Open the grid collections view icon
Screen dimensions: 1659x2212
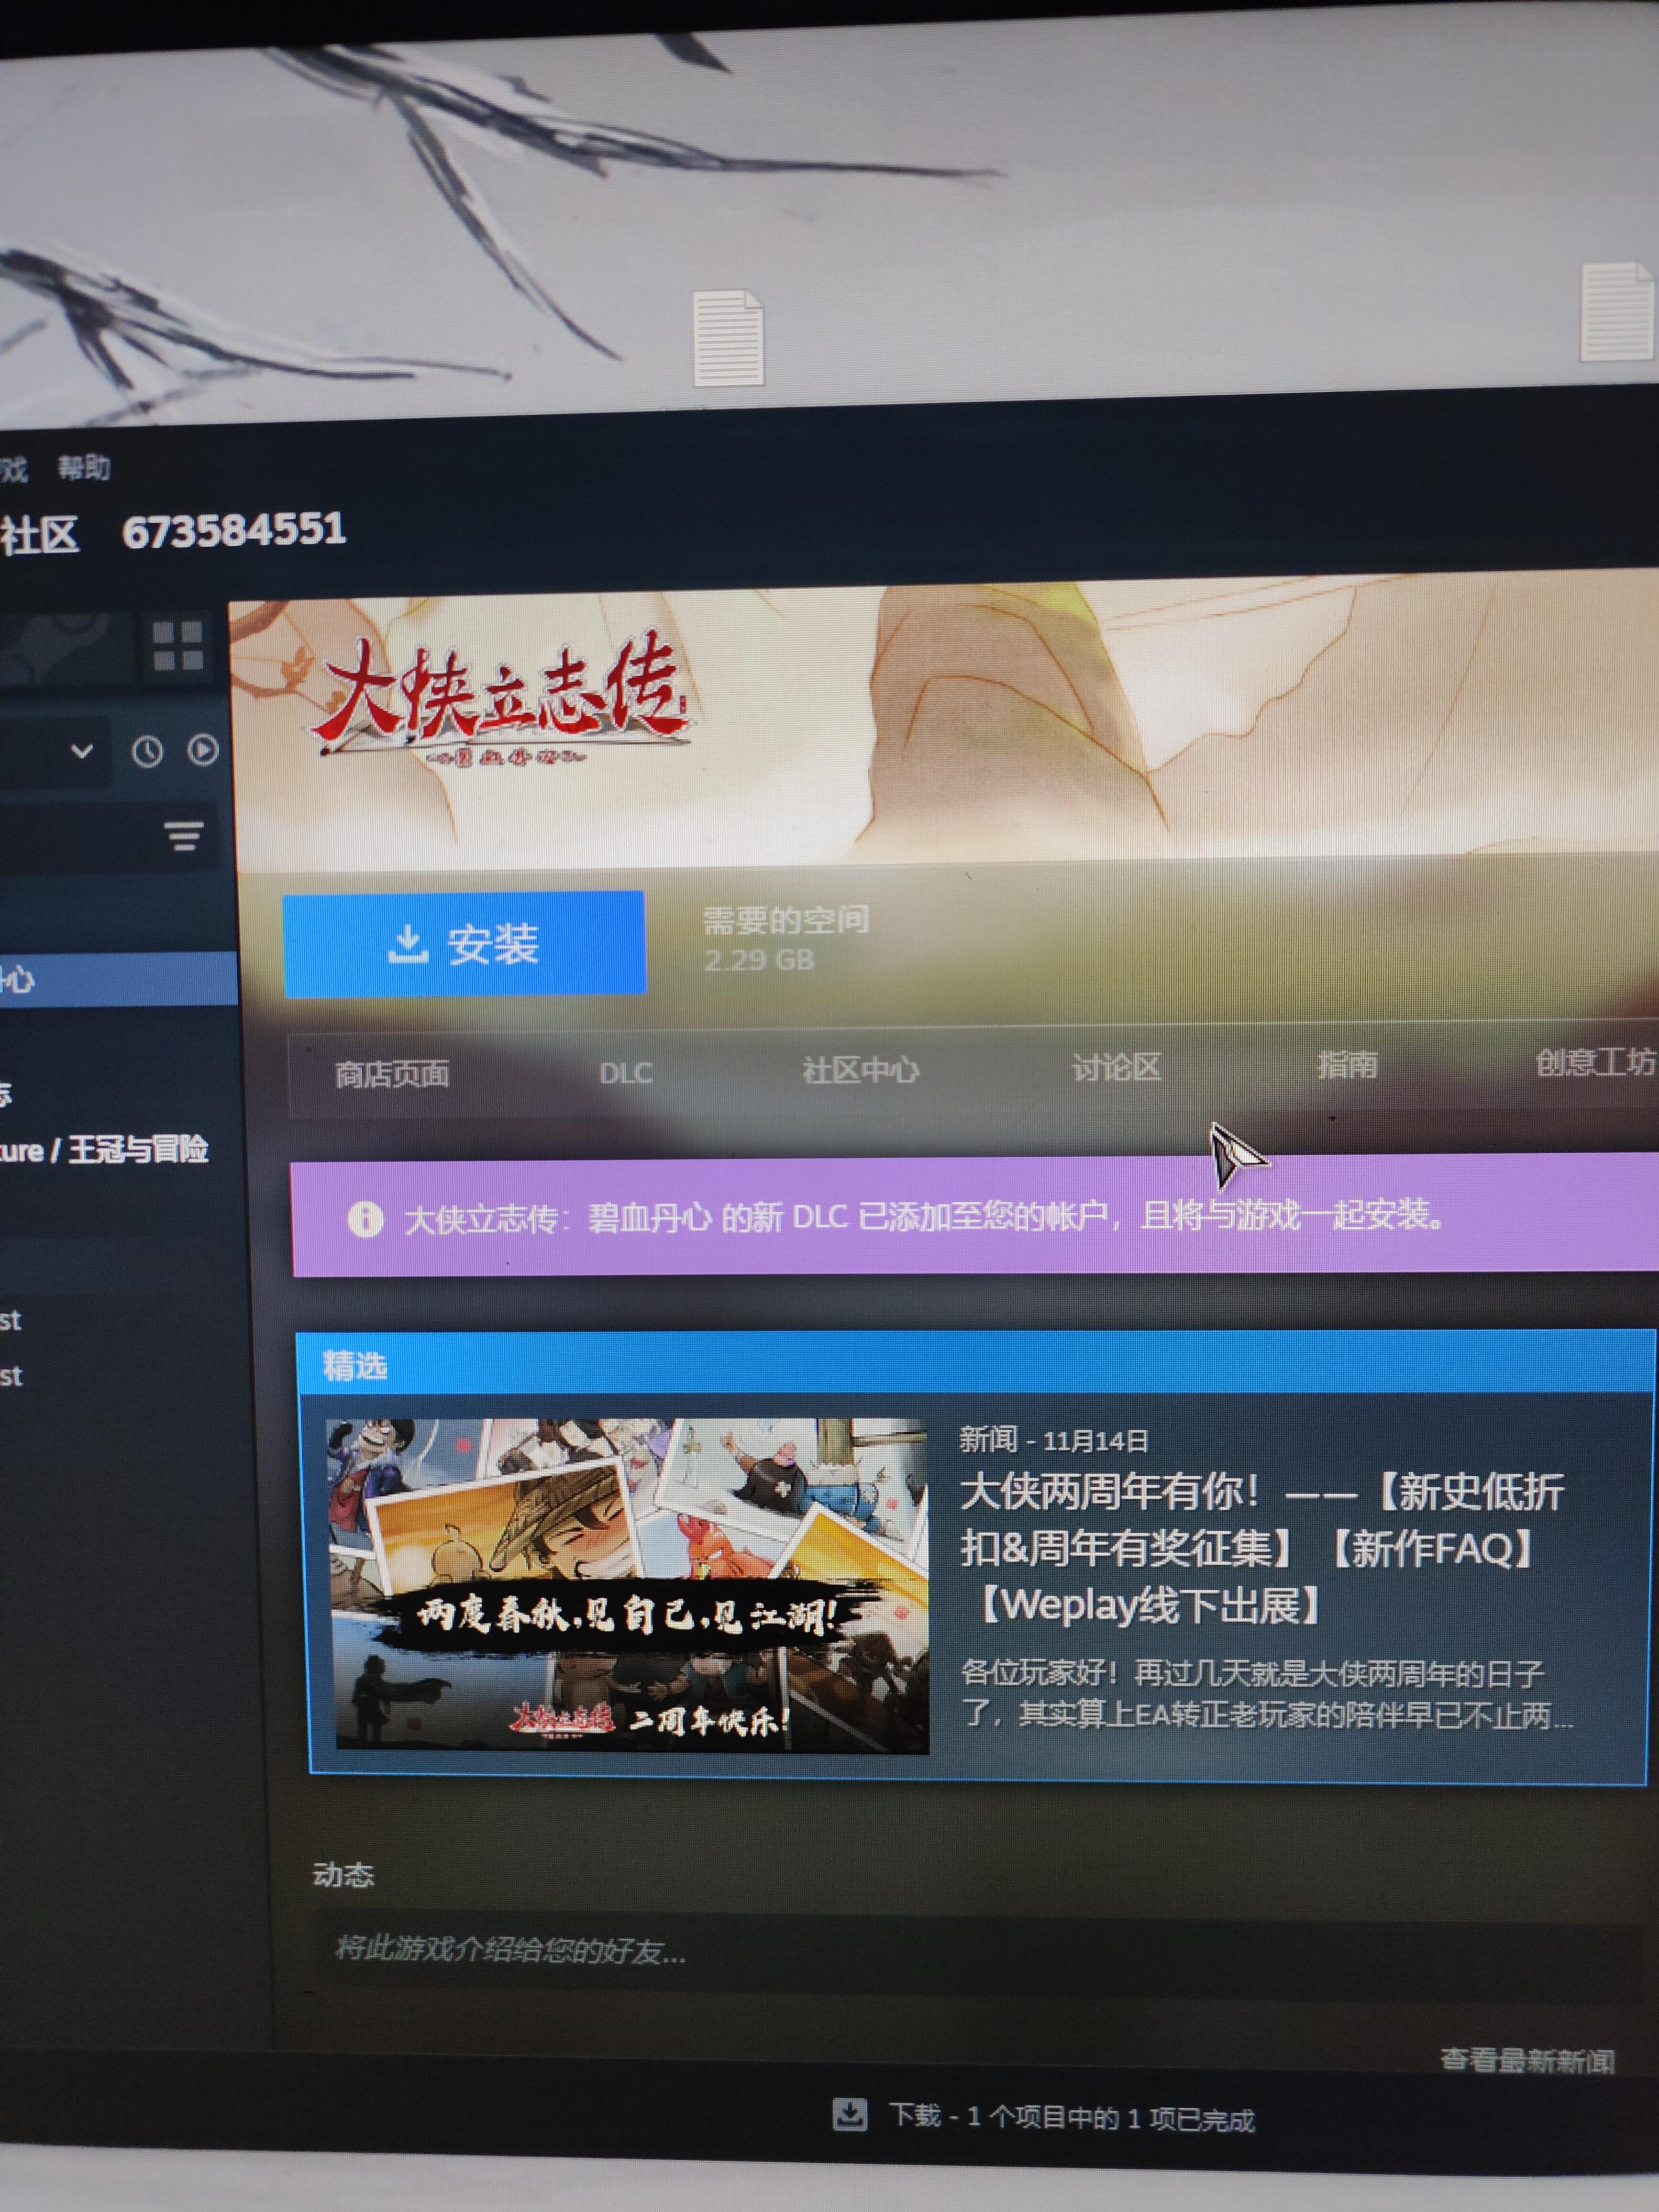tap(178, 645)
